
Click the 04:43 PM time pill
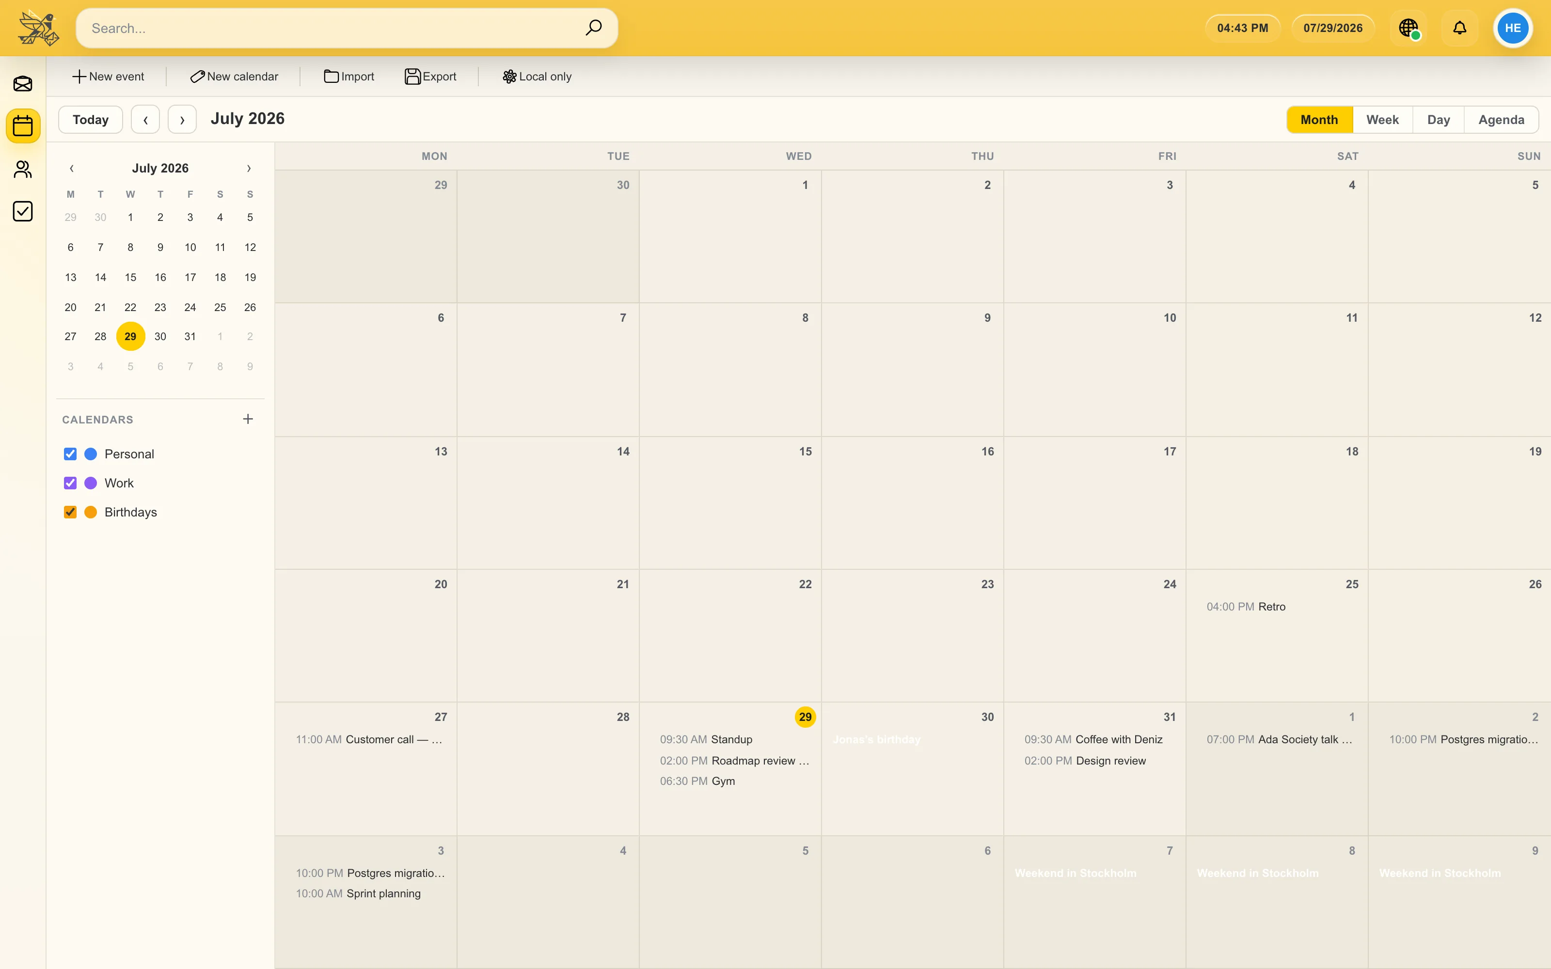(x=1243, y=28)
